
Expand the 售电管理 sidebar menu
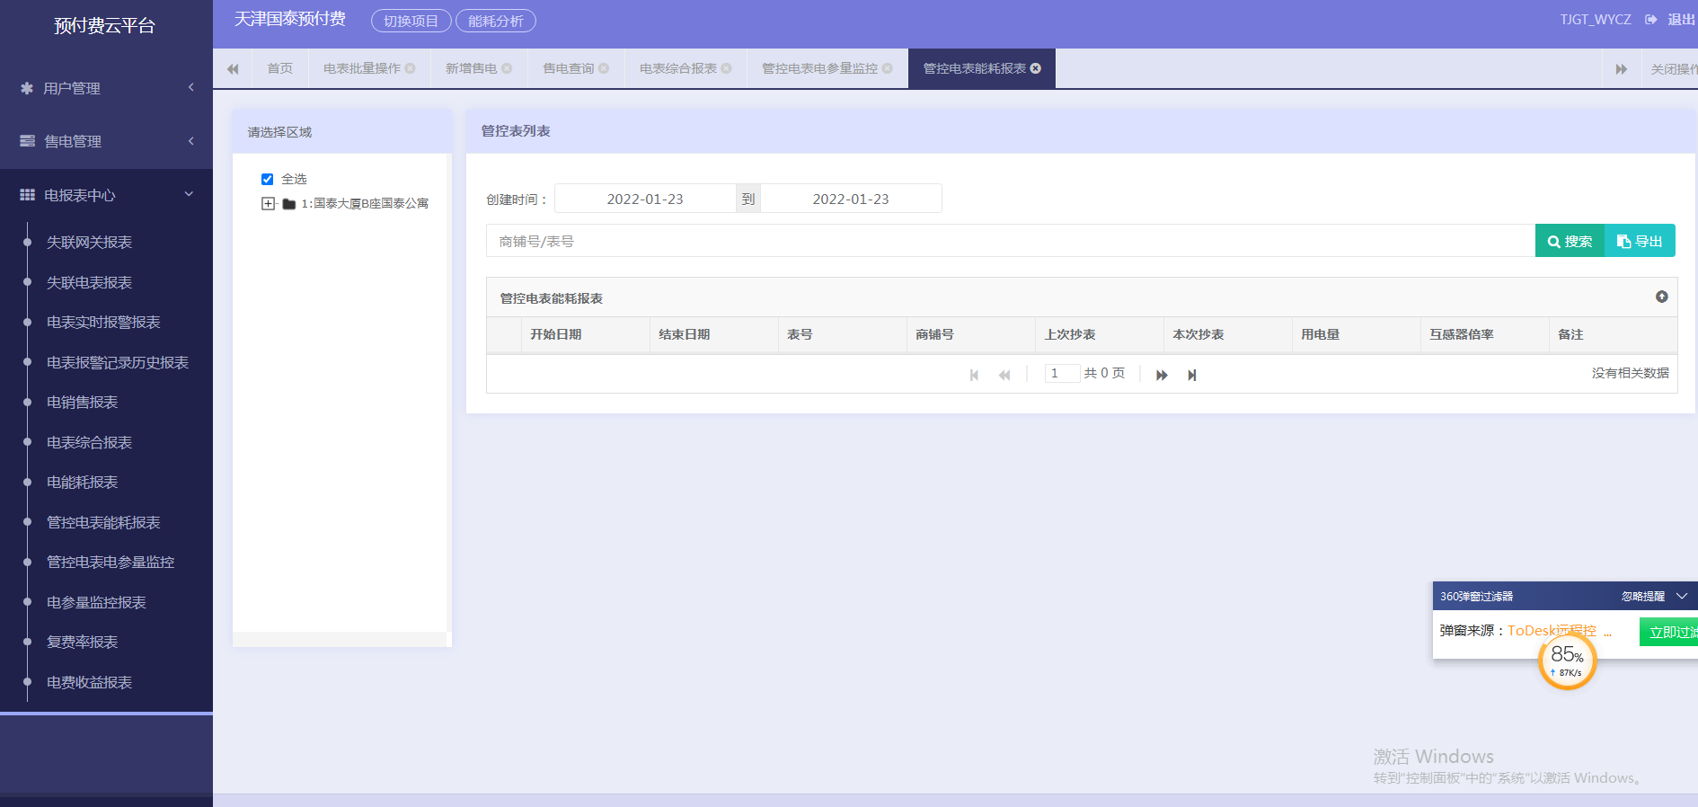[106, 141]
